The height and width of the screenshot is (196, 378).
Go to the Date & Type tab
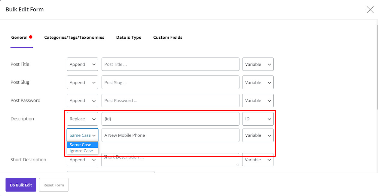129,37
